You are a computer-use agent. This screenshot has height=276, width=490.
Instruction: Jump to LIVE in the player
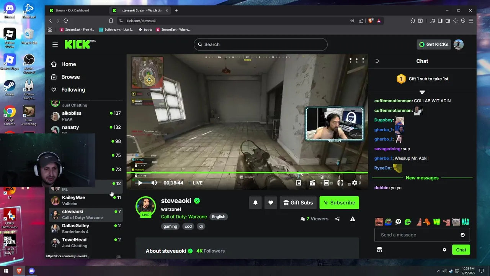coord(198,183)
